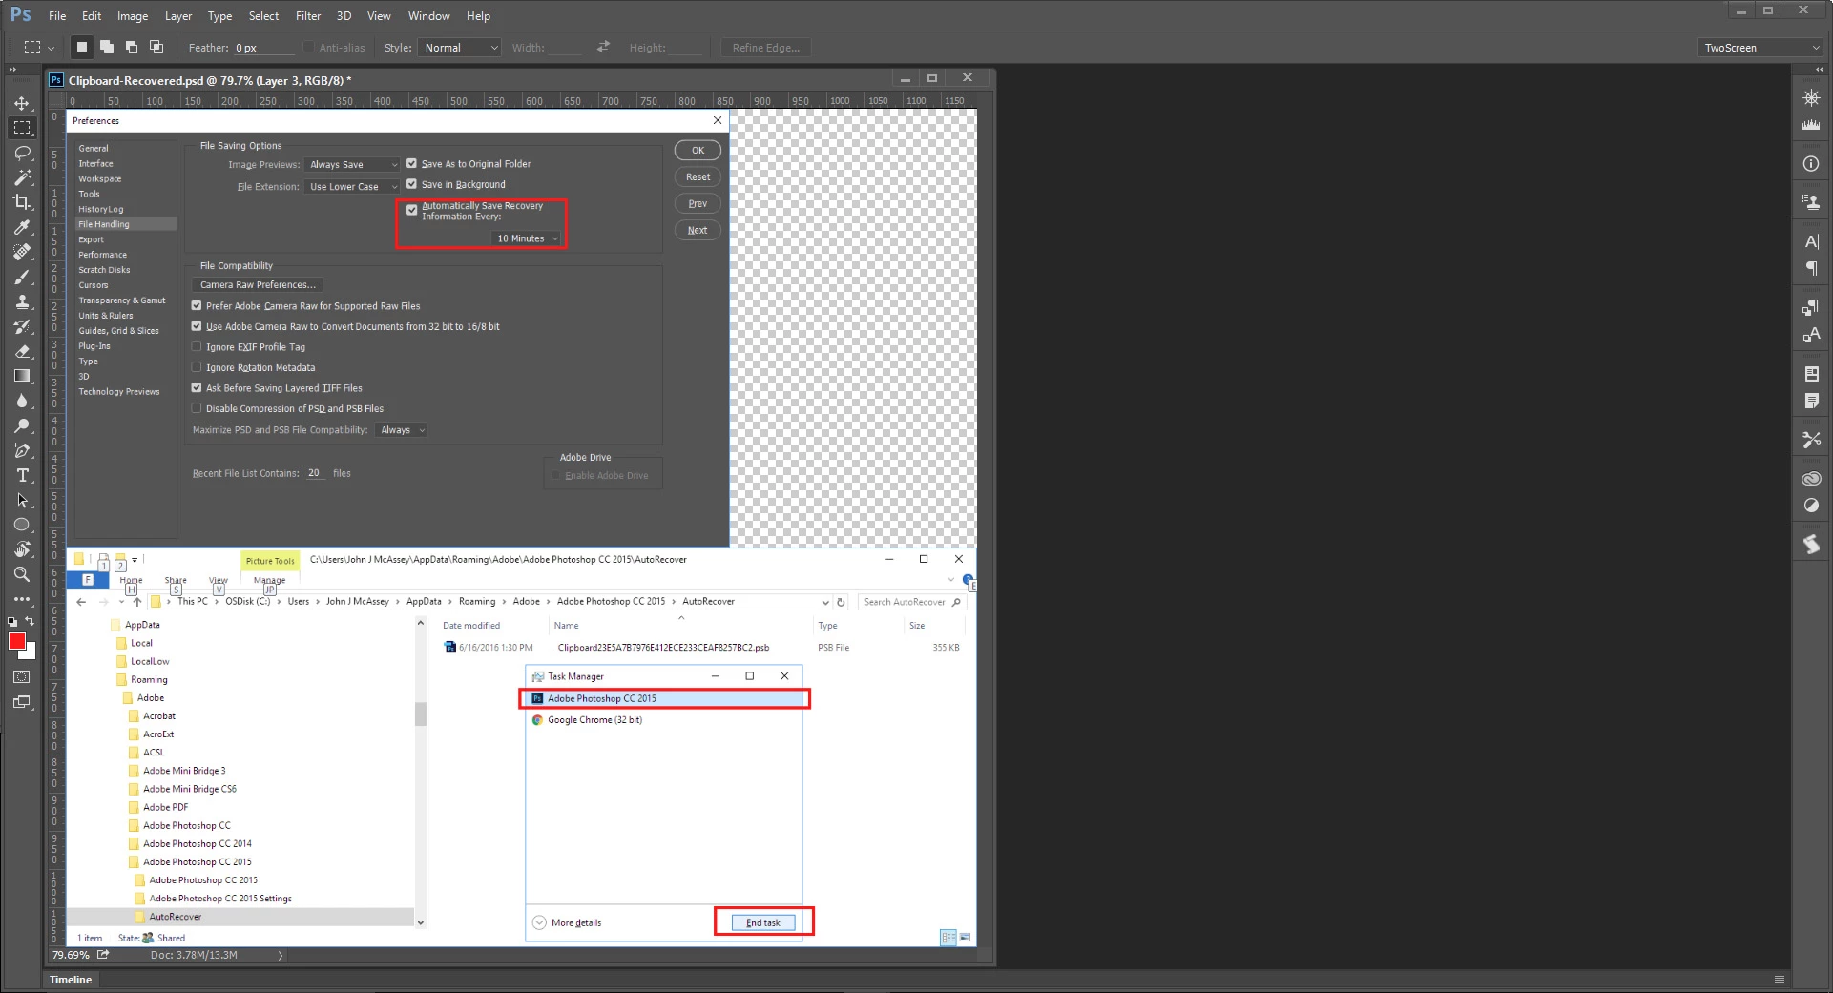This screenshot has height=993, width=1833.
Task: Click End task in Task Manager
Action: coord(763,922)
